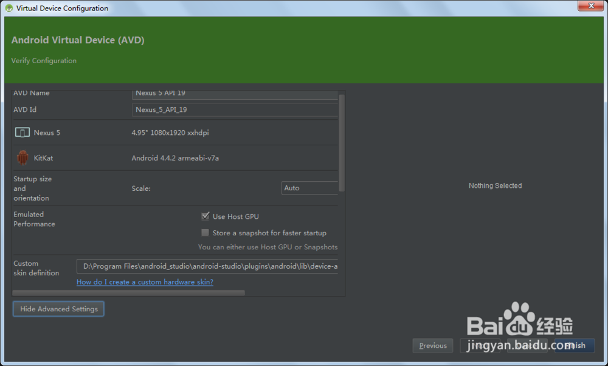Click 'You can either use Host GPU or Snapshots' note
This screenshot has width=608, height=366.
pos(268,247)
